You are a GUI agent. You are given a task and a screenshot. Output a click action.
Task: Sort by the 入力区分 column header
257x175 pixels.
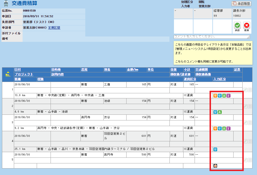click(x=220, y=79)
